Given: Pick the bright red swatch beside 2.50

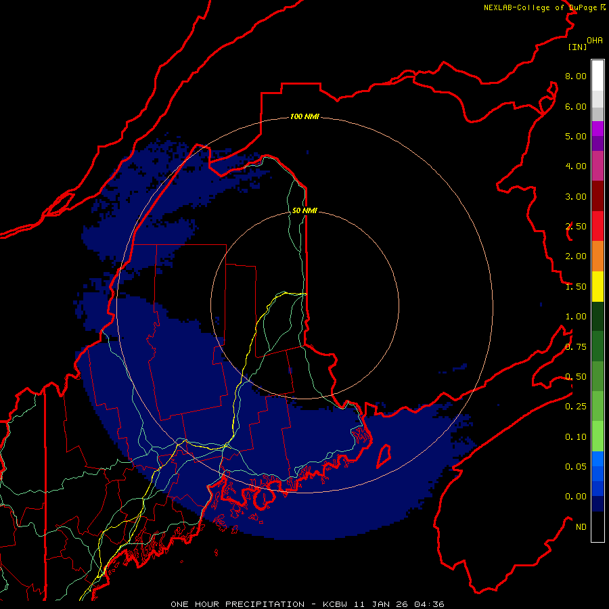Looking at the screenshot, I should [597, 226].
